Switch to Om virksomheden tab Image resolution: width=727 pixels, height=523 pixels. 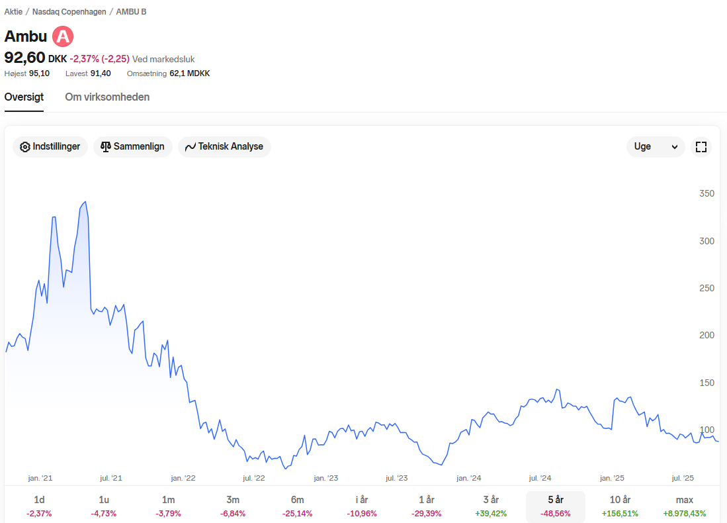click(107, 97)
